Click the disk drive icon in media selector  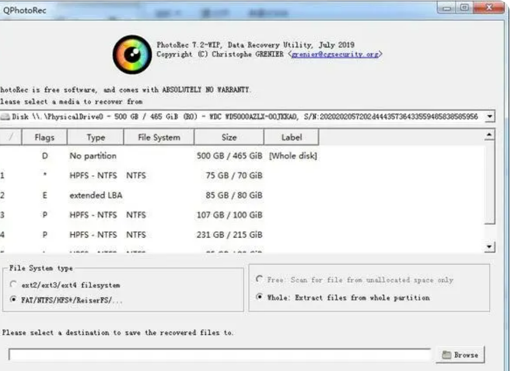(5, 117)
